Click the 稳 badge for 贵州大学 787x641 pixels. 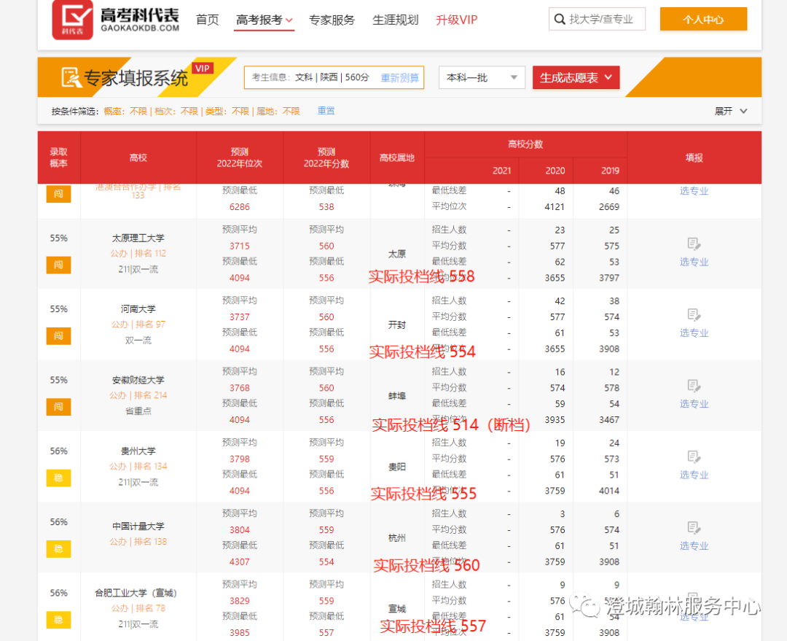click(58, 478)
